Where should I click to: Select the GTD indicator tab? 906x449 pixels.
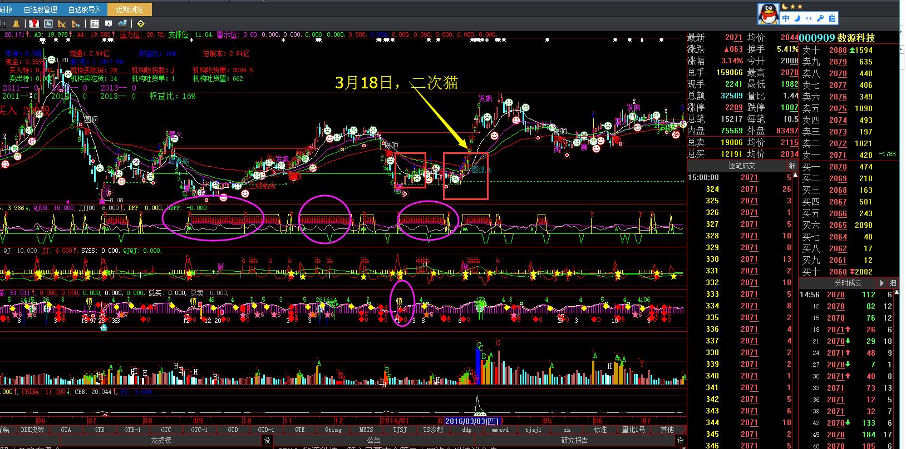pos(233,430)
